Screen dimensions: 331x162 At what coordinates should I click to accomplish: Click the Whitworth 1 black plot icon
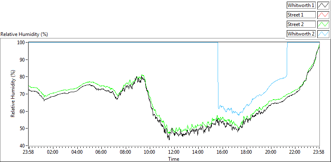323,5
